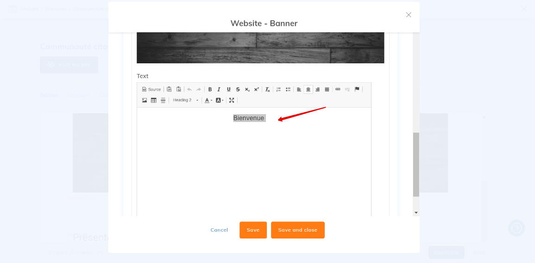
Task: Justify the text
Action: [327, 89]
